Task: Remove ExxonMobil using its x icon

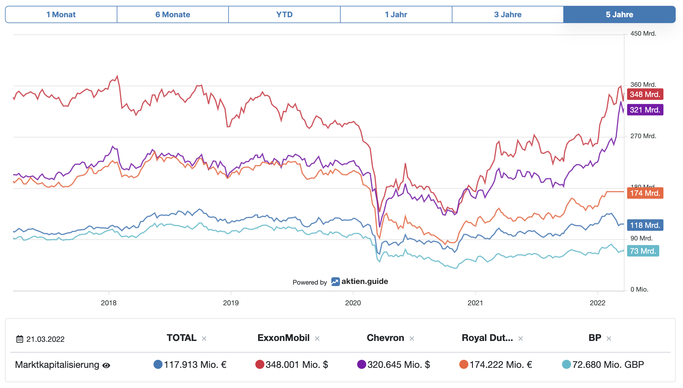Action: click(317, 339)
